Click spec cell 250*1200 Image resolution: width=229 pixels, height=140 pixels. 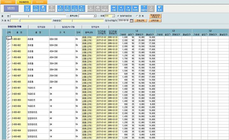pyautogui.click(x=62, y=76)
